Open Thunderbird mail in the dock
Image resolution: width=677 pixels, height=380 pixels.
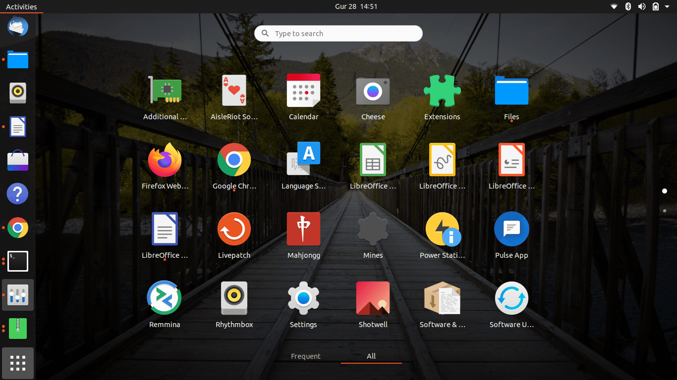coord(18,26)
